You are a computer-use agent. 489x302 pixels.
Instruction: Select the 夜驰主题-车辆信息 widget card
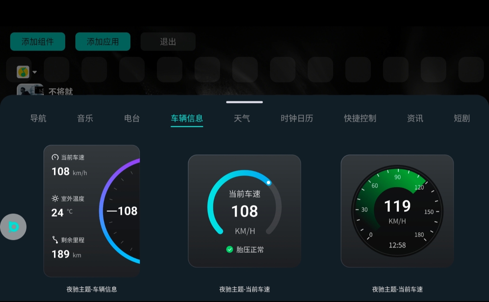(x=92, y=211)
